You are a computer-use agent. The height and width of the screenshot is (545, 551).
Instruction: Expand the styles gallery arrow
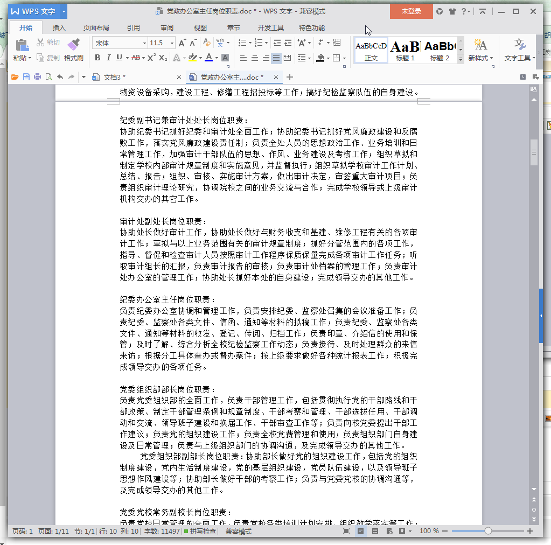pos(461,59)
